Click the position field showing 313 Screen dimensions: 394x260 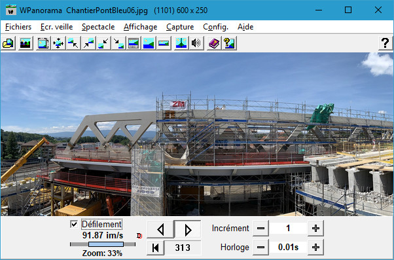[183, 248]
